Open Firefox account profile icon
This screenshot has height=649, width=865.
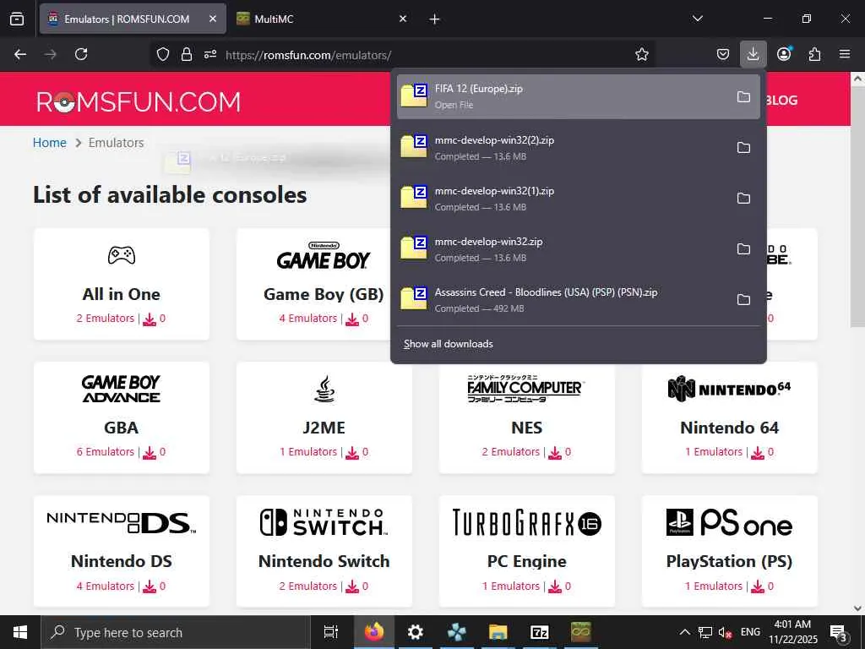pyautogui.click(x=784, y=54)
